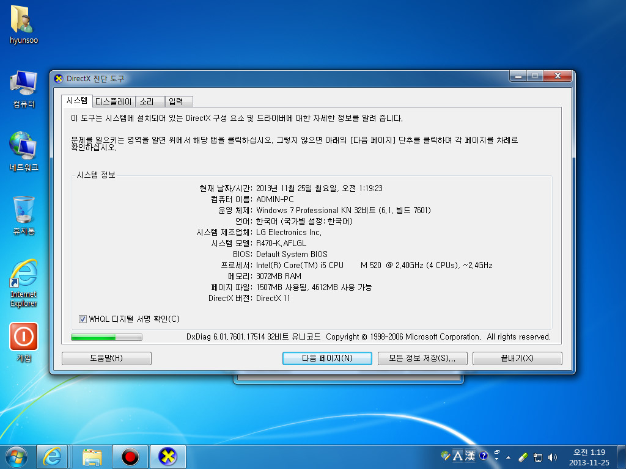Open the network status tray icon

click(538, 457)
